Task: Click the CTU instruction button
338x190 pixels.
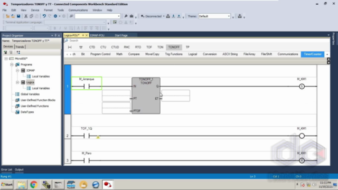Action: pyautogui.click(x=103, y=47)
